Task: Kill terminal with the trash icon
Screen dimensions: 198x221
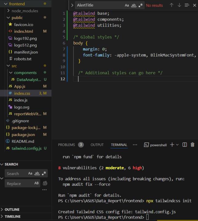Action: point(192,145)
